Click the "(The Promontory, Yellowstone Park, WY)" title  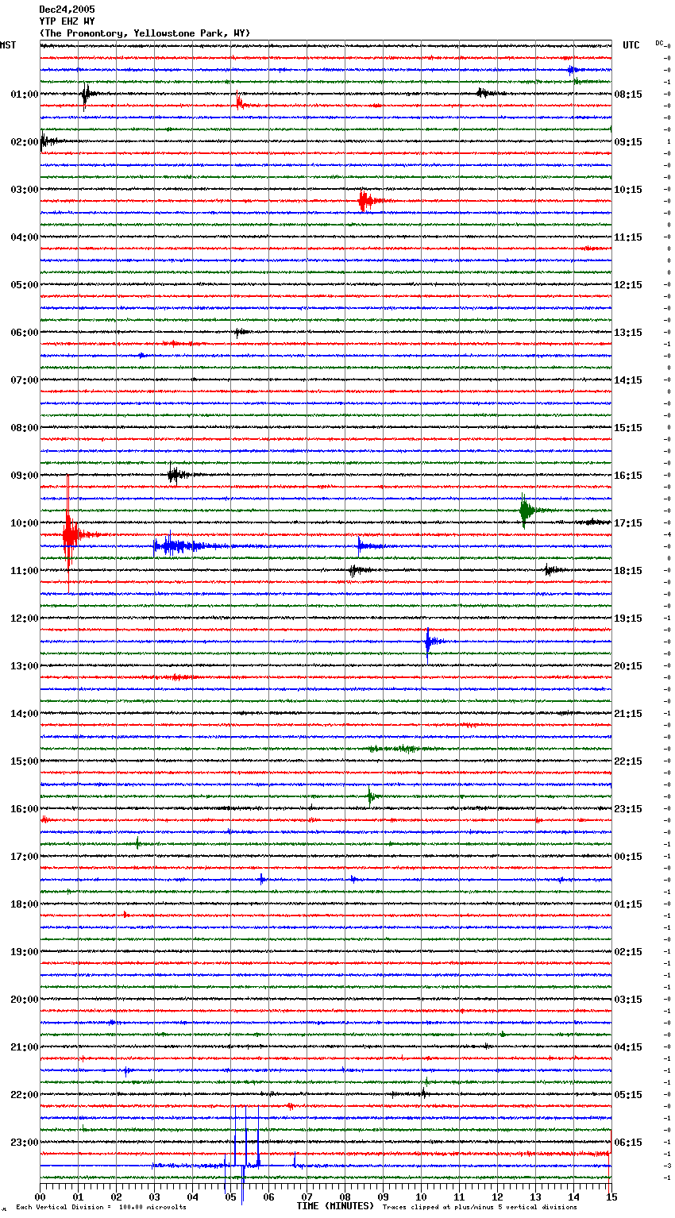[145, 33]
